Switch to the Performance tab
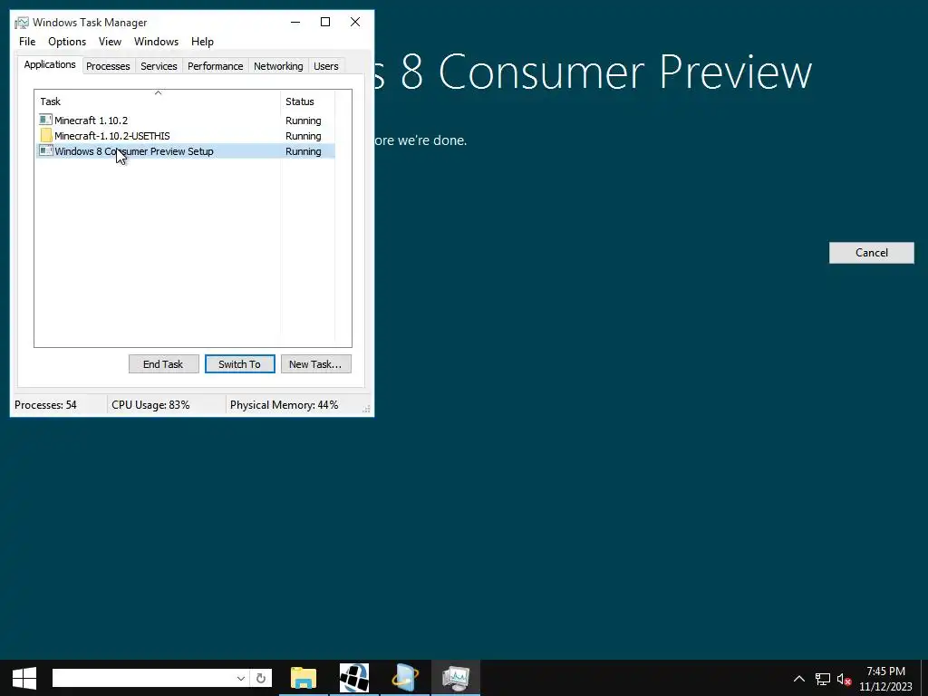The height and width of the screenshot is (696, 928). pos(215,66)
